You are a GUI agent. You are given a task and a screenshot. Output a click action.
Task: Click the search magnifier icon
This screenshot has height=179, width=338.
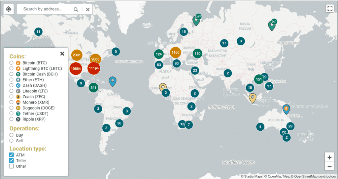76,9
